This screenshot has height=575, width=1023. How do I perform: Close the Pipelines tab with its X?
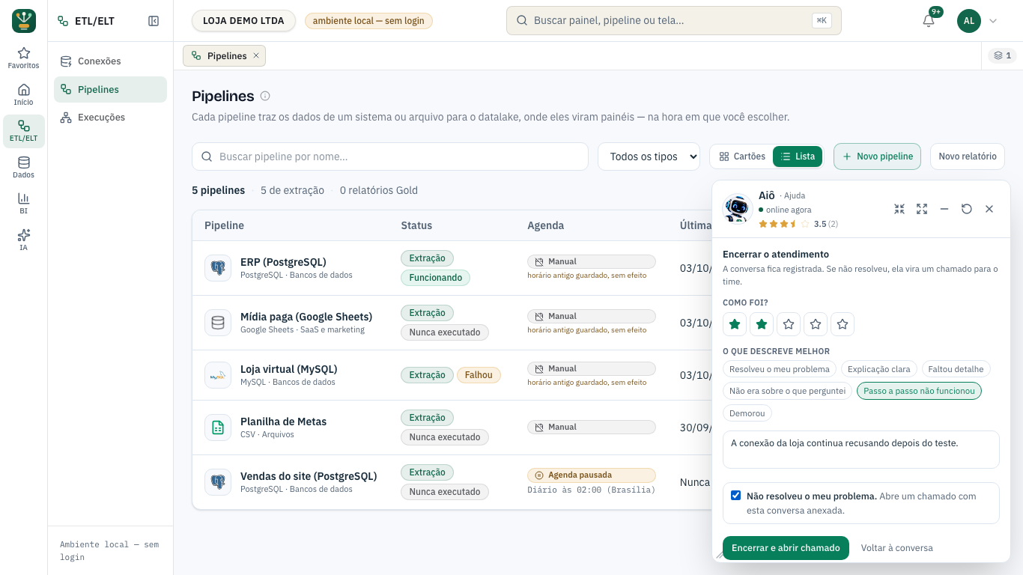click(256, 55)
